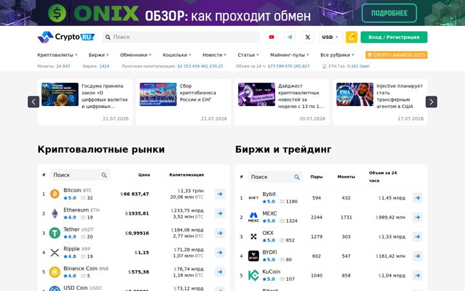
Task: Open OKX row arrow button
Action: coord(418,237)
